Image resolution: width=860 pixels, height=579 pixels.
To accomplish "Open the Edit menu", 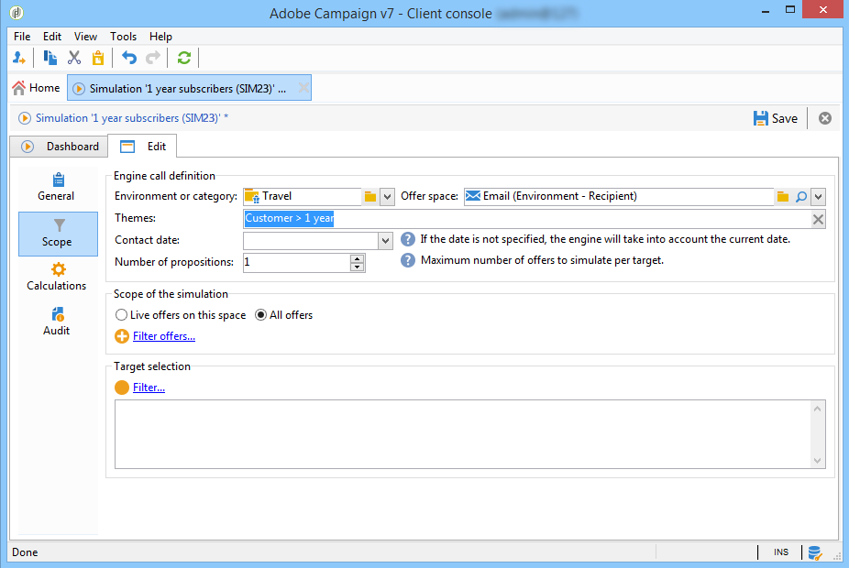I will 52,37.
